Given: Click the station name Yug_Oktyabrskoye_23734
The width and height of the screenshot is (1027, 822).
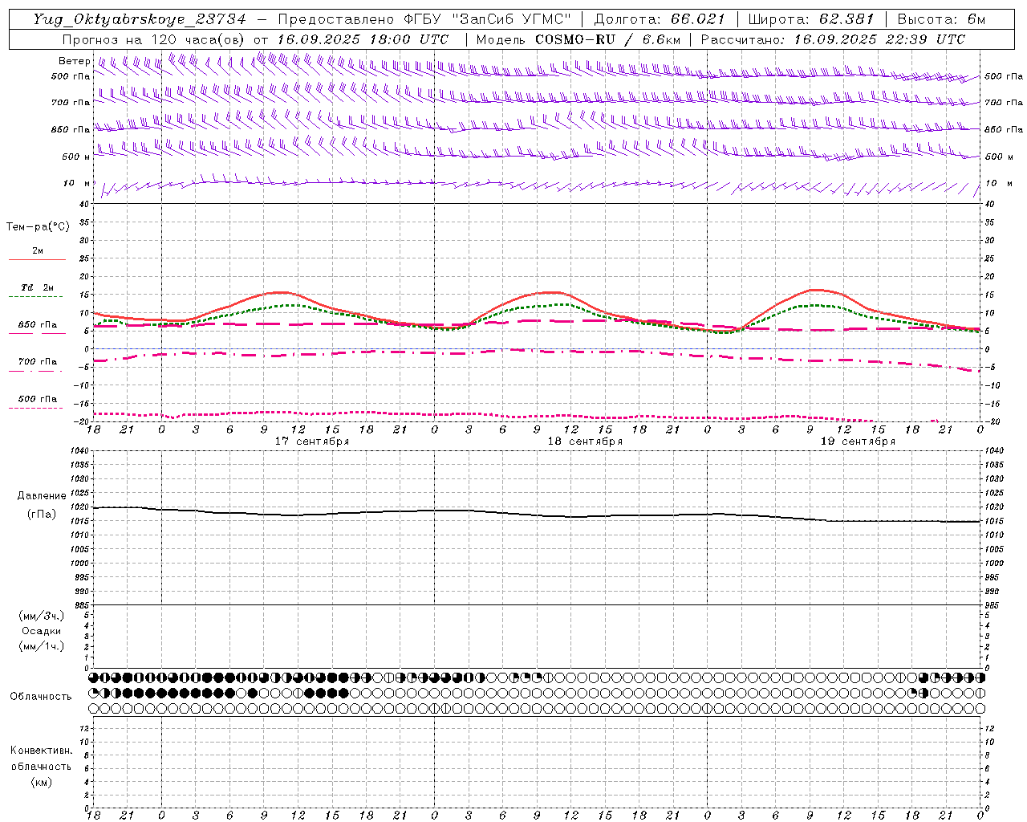Looking at the screenshot, I should tap(140, 19).
